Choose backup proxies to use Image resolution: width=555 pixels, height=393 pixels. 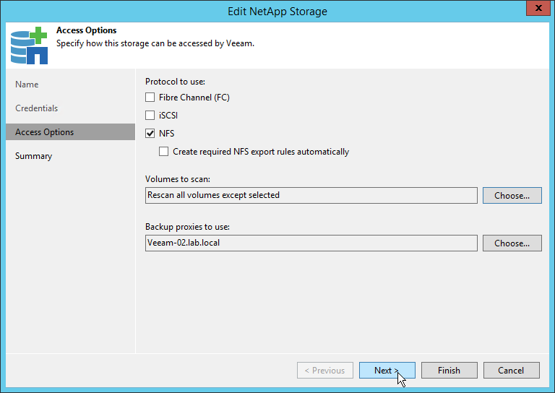coord(512,243)
